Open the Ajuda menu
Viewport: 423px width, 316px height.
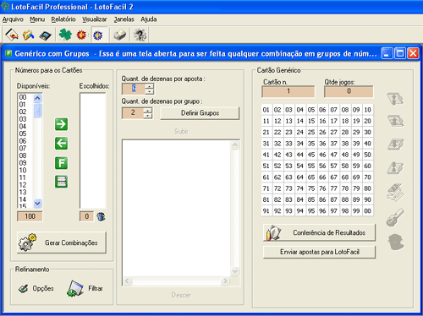(x=149, y=19)
